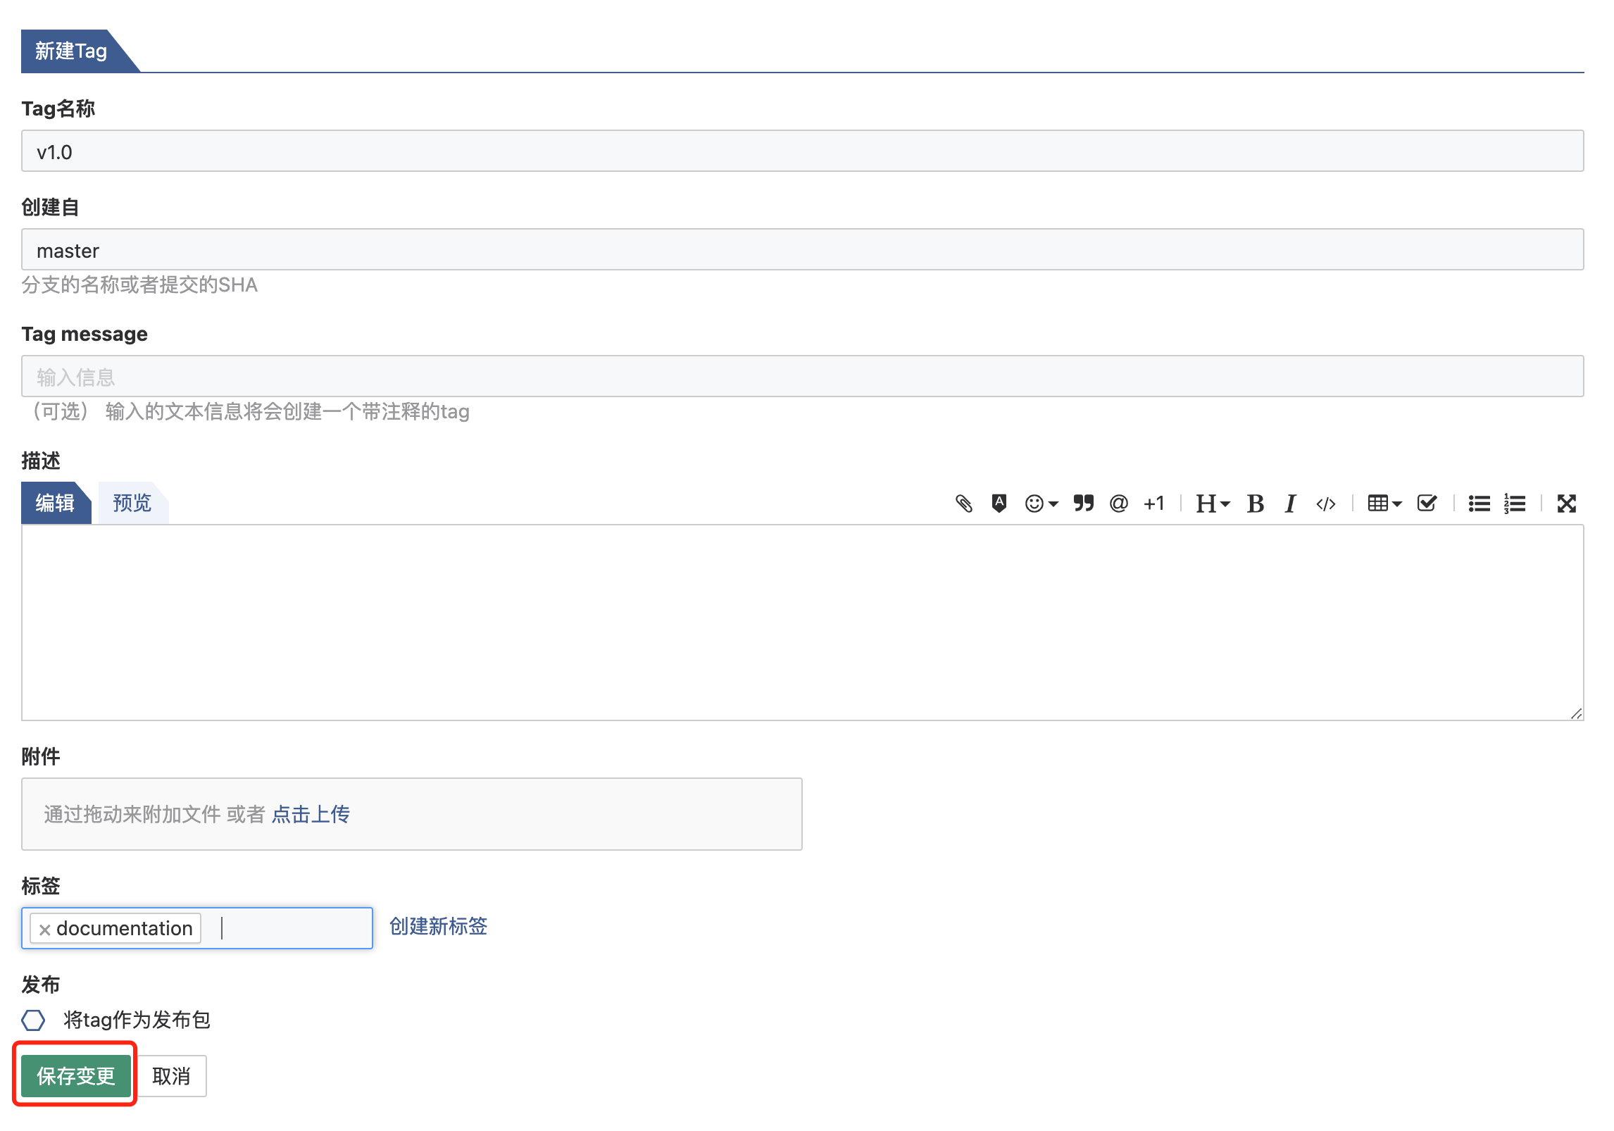The height and width of the screenshot is (1131, 1614).
Task: Select the 编辑 edit tab
Action: (x=55, y=503)
